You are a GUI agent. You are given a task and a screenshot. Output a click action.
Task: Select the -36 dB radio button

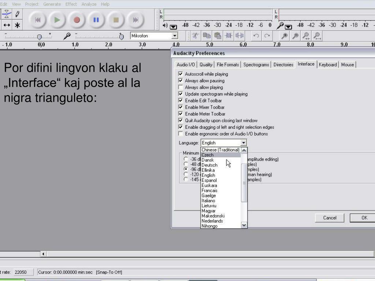click(x=186, y=159)
